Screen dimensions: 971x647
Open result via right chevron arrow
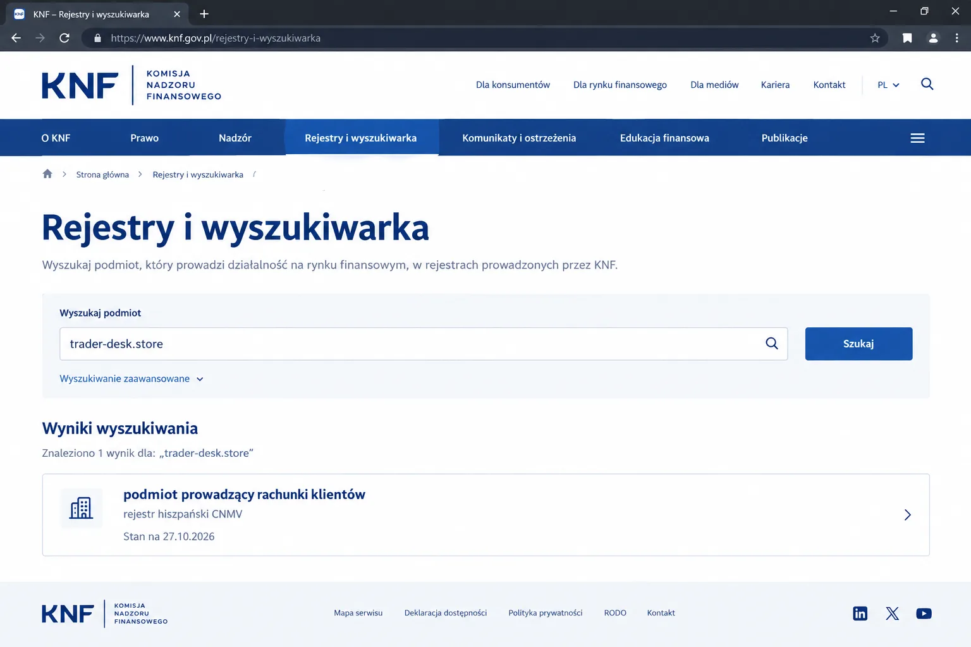pyautogui.click(x=907, y=515)
